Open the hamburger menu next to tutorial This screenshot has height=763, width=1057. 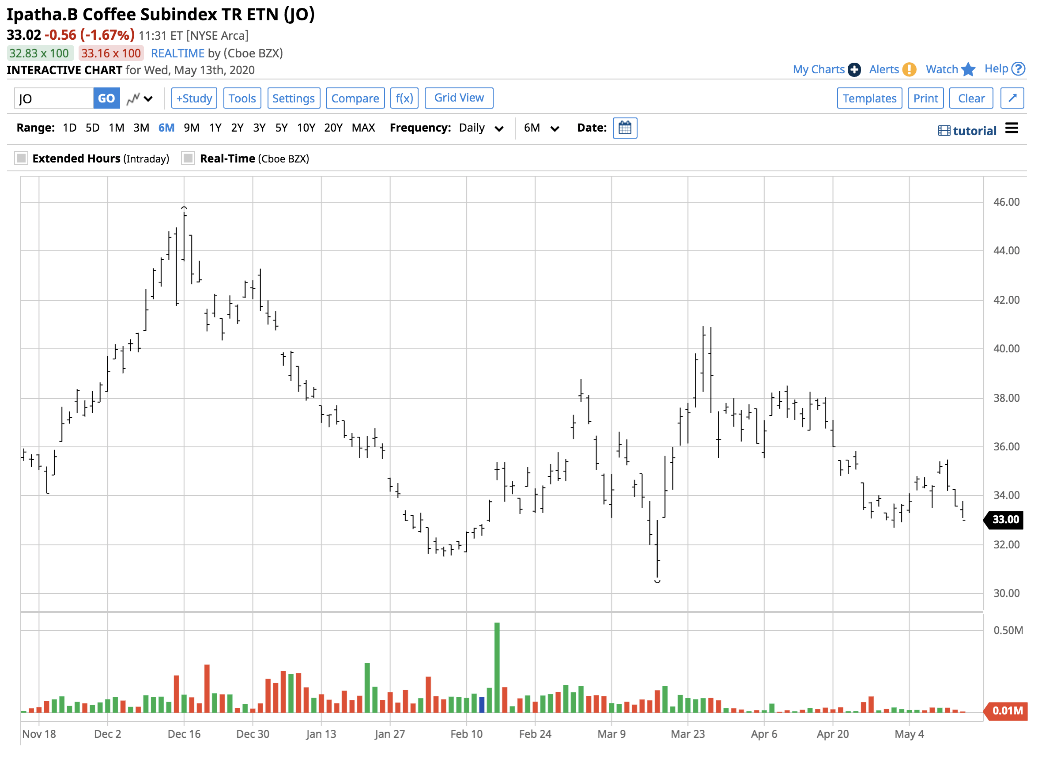click(1012, 128)
